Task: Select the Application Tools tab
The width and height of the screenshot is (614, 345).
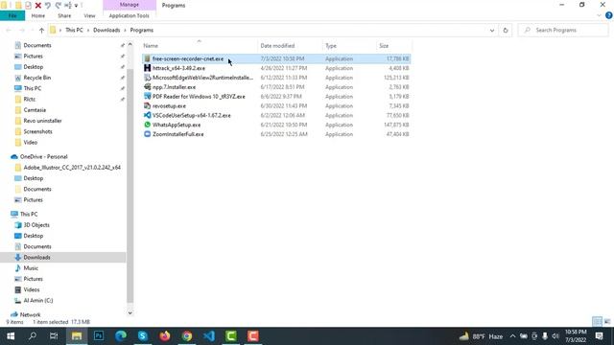Action: [129, 15]
